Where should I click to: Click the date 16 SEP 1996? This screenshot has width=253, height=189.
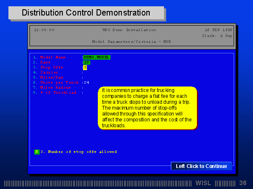(x=218, y=30)
